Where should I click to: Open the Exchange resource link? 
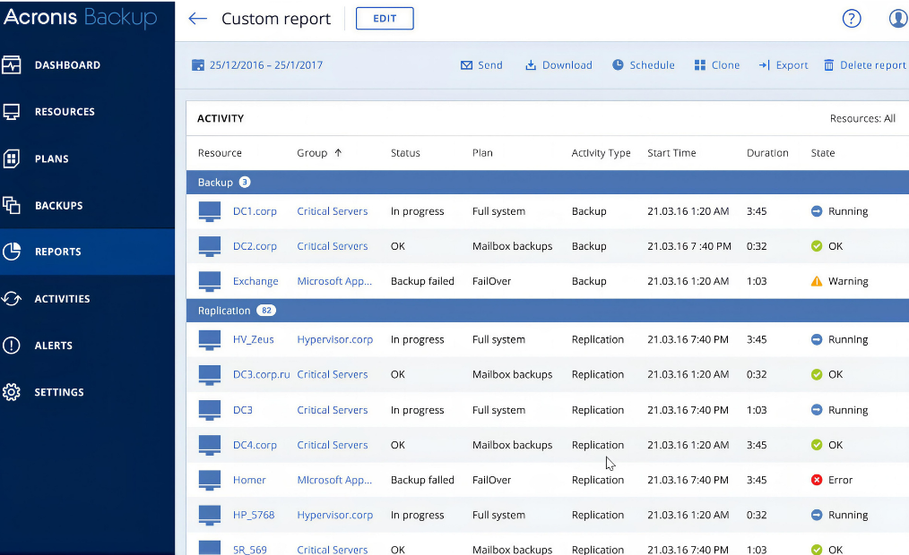255,281
